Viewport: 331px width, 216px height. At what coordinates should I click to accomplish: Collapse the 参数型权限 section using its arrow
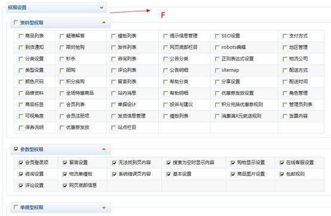[103, 149]
